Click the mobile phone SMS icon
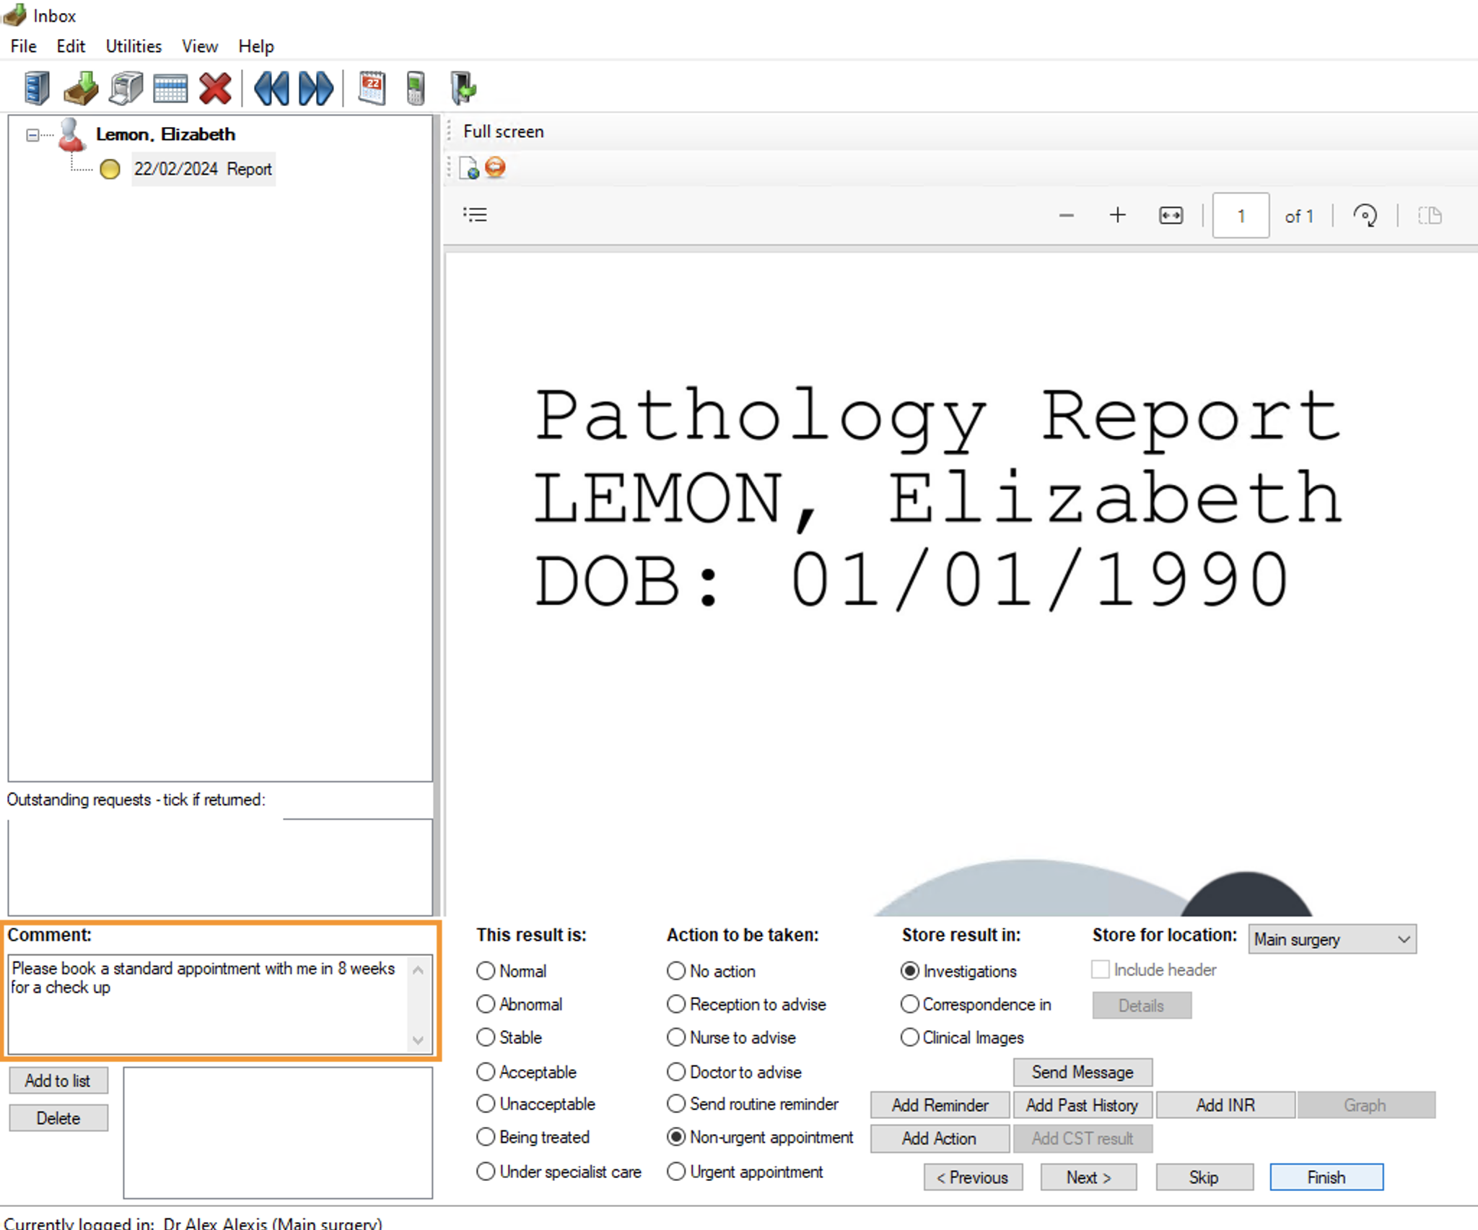The width and height of the screenshot is (1478, 1230). coord(415,89)
